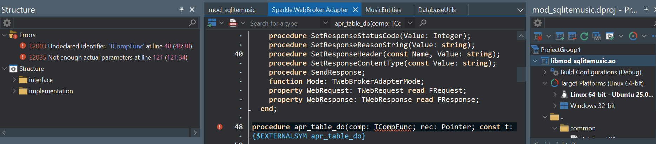The width and height of the screenshot is (656, 144).
Task: Switch to the MusicEntities tab
Action: pyautogui.click(x=383, y=10)
